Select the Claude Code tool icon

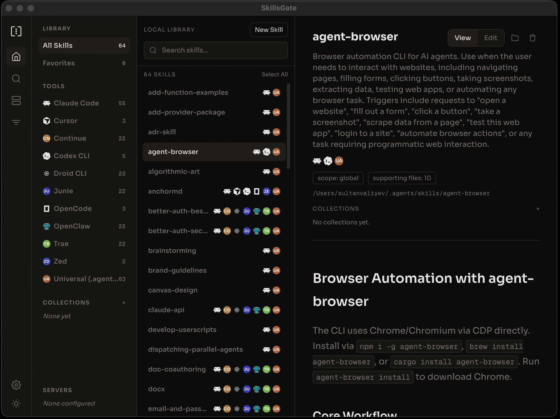46,103
